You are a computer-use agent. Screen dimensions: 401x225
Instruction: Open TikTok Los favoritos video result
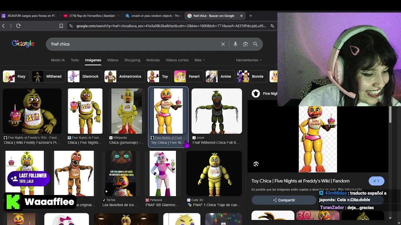coord(120,173)
